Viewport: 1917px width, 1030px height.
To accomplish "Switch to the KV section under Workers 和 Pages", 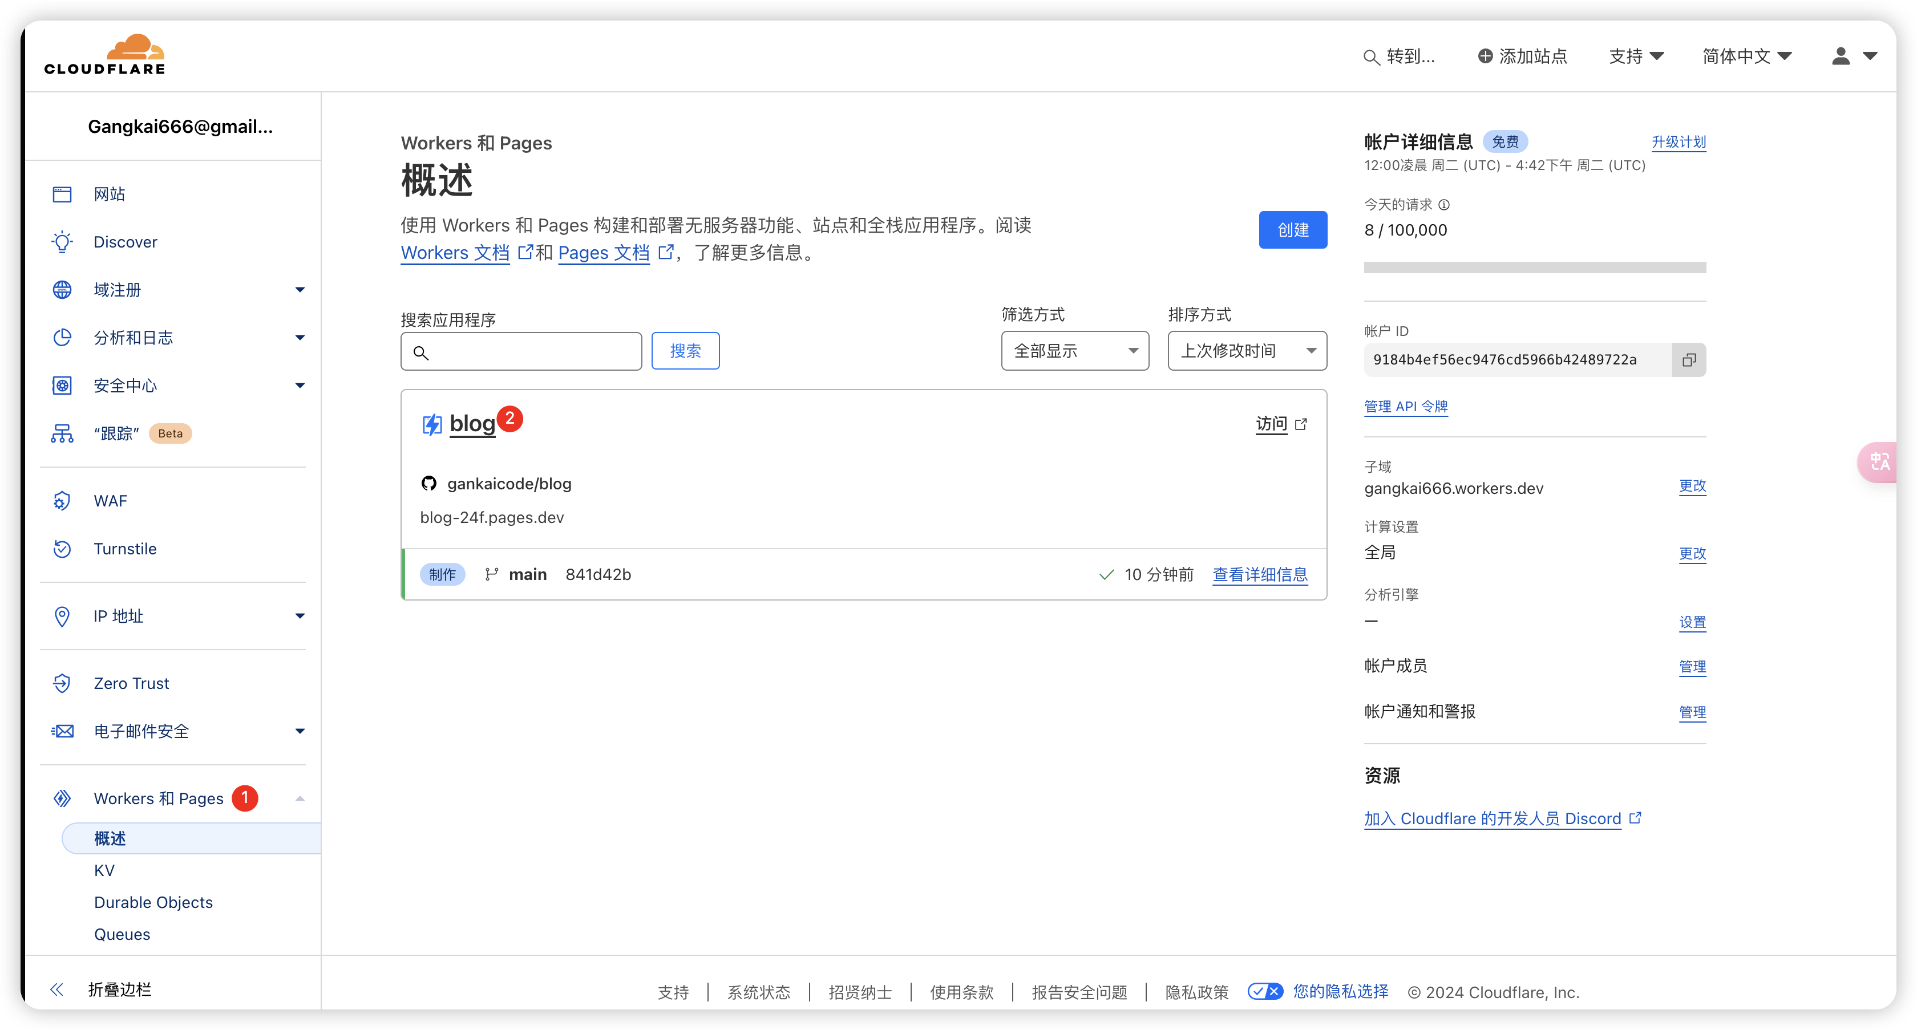I will tap(104, 870).
